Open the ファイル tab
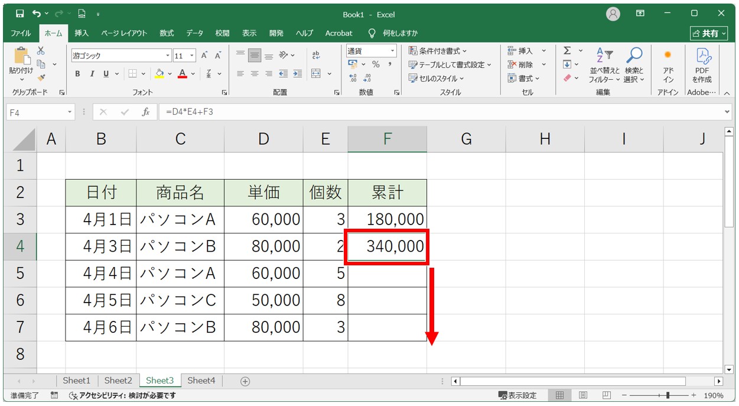Viewport: 739px width, 406px height. point(21,33)
